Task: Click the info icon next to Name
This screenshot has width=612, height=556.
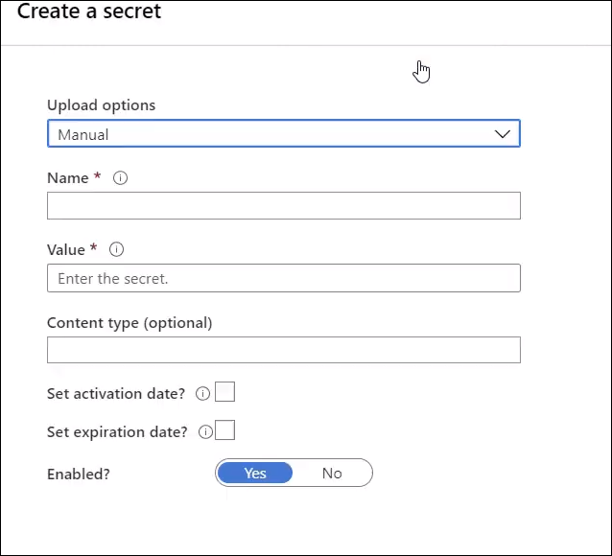Action: pyautogui.click(x=120, y=178)
